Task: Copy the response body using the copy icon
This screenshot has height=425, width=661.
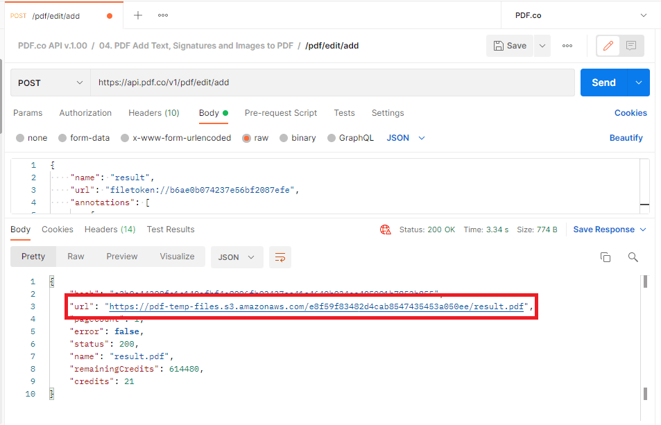Action: [x=605, y=257]
